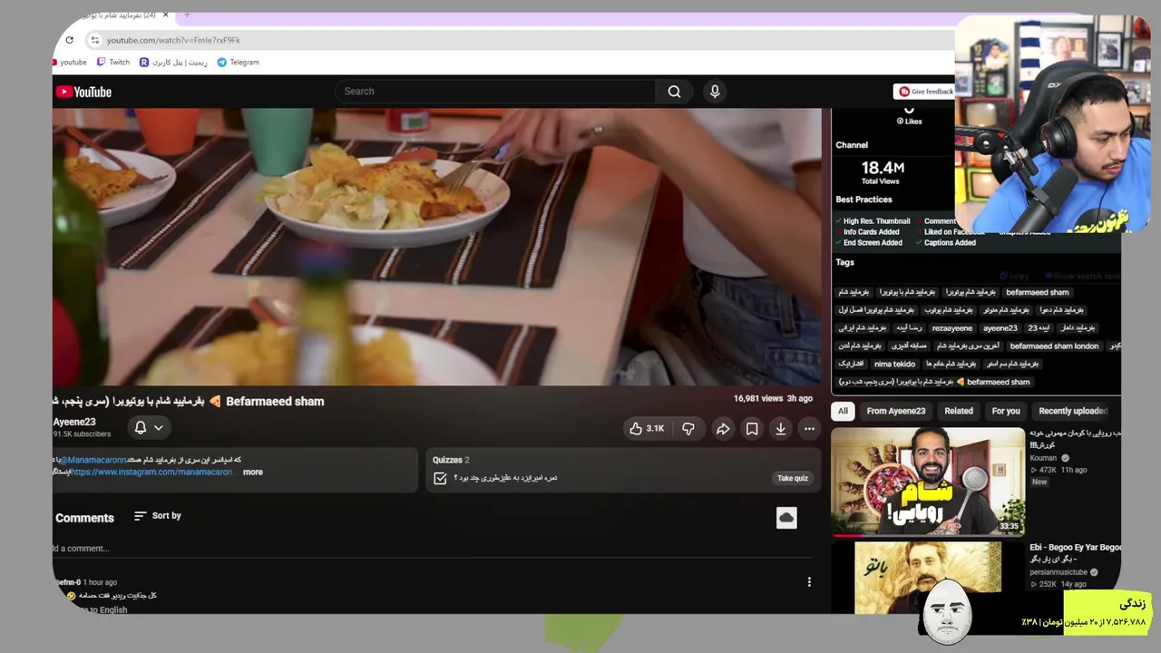The width and height of the screenshot is (1161, 653).
Task: Click the address bar URL
Action: pyautogui.click(x=173, y=40)
